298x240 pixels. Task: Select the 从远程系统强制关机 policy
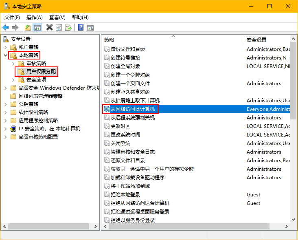(133, 117)
